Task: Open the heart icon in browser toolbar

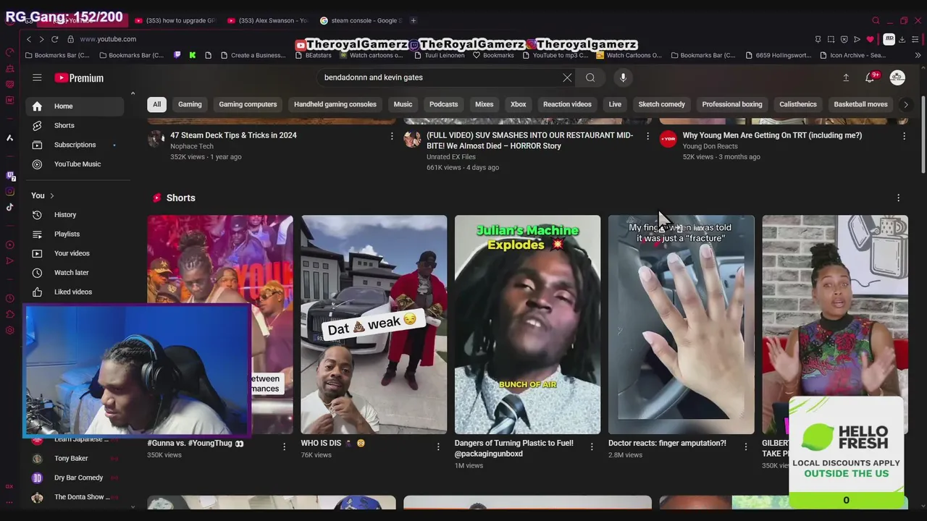Action: [x=870, y=39]
